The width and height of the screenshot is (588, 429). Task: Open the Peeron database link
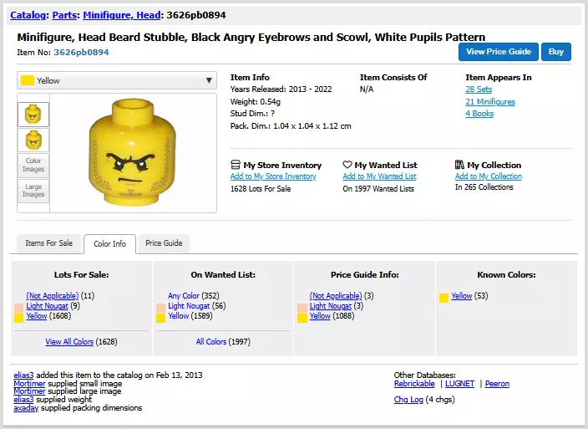coord(497,384)
